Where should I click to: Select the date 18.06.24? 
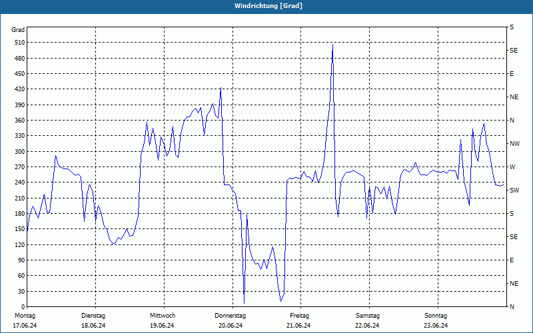click(x=93, y=326)
